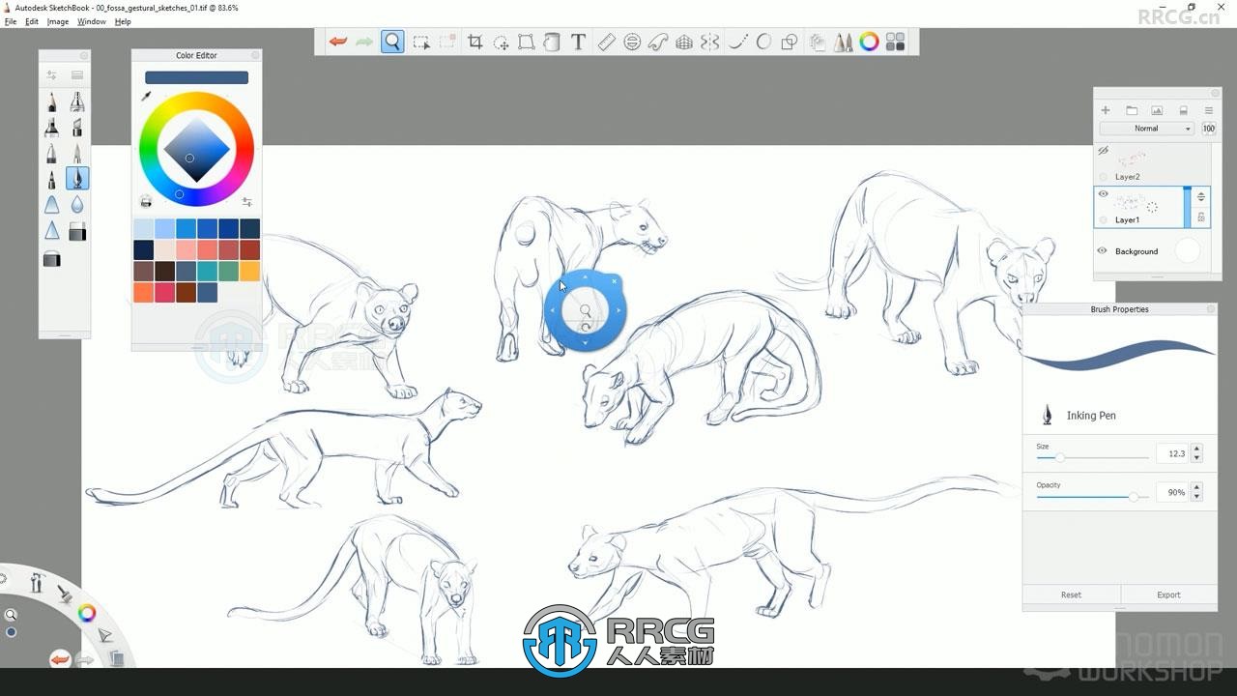The image size is (1237, 696).
Task: Click Reset in Brush Properties
Action: click(x=1071, y=594)
